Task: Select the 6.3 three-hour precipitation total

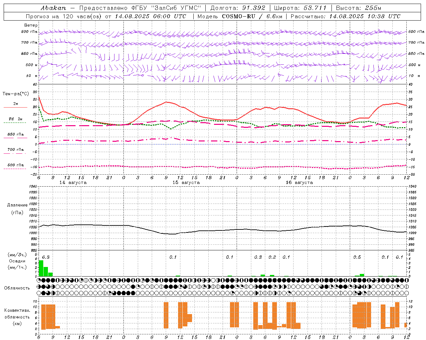Action: tap(46, 257)
